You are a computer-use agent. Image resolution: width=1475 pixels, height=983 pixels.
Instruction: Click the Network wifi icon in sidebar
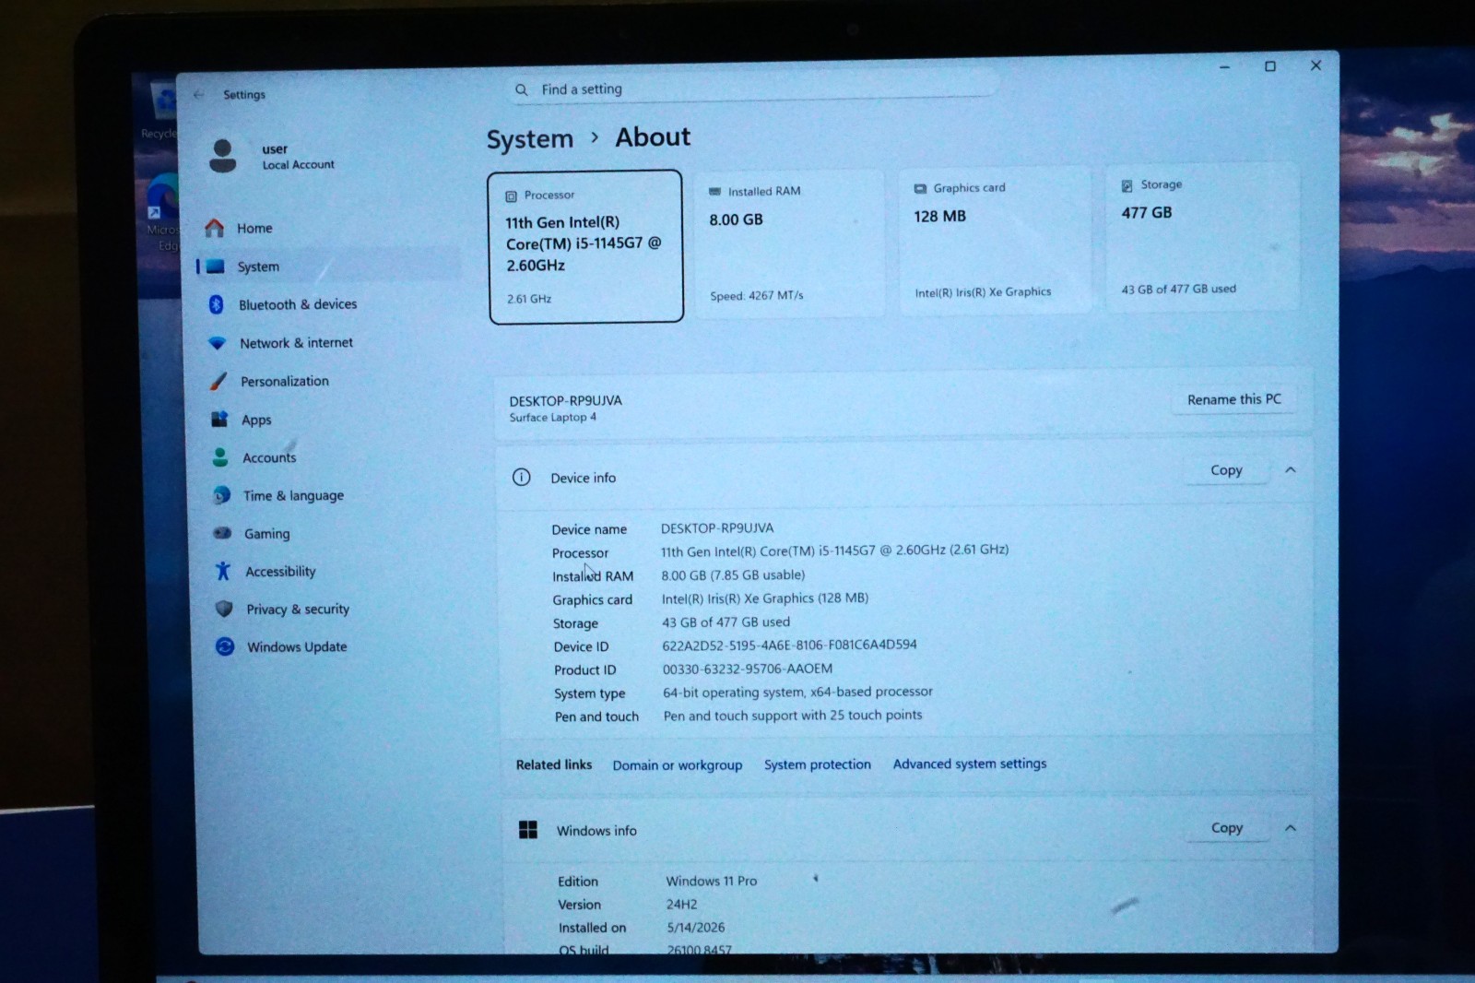217,343
